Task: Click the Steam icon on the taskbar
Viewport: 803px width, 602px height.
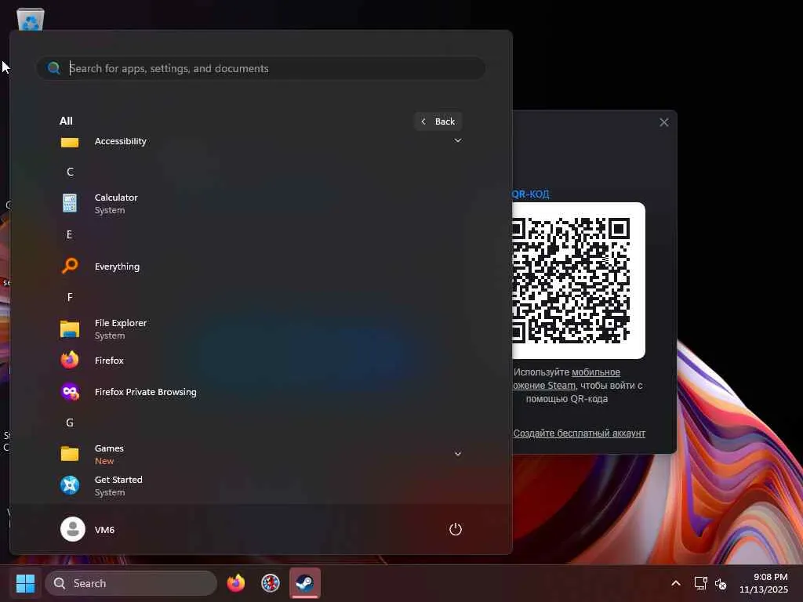Action: tap(305, 583)
